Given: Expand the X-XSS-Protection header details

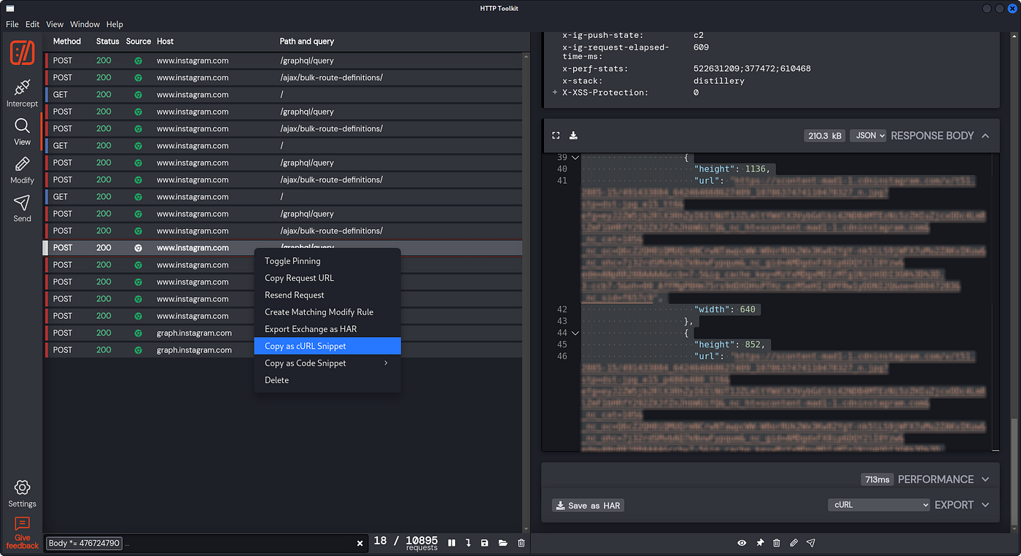Looking at the screenshot, I should tap(555, 93).
